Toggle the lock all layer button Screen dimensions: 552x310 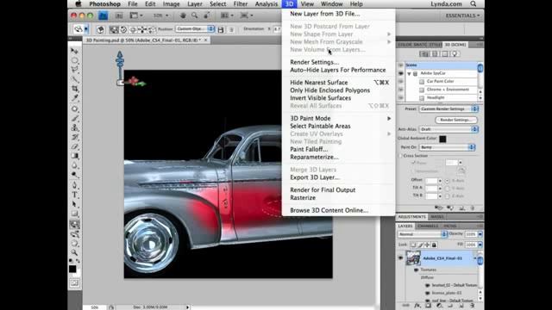(x=434, y=245)
